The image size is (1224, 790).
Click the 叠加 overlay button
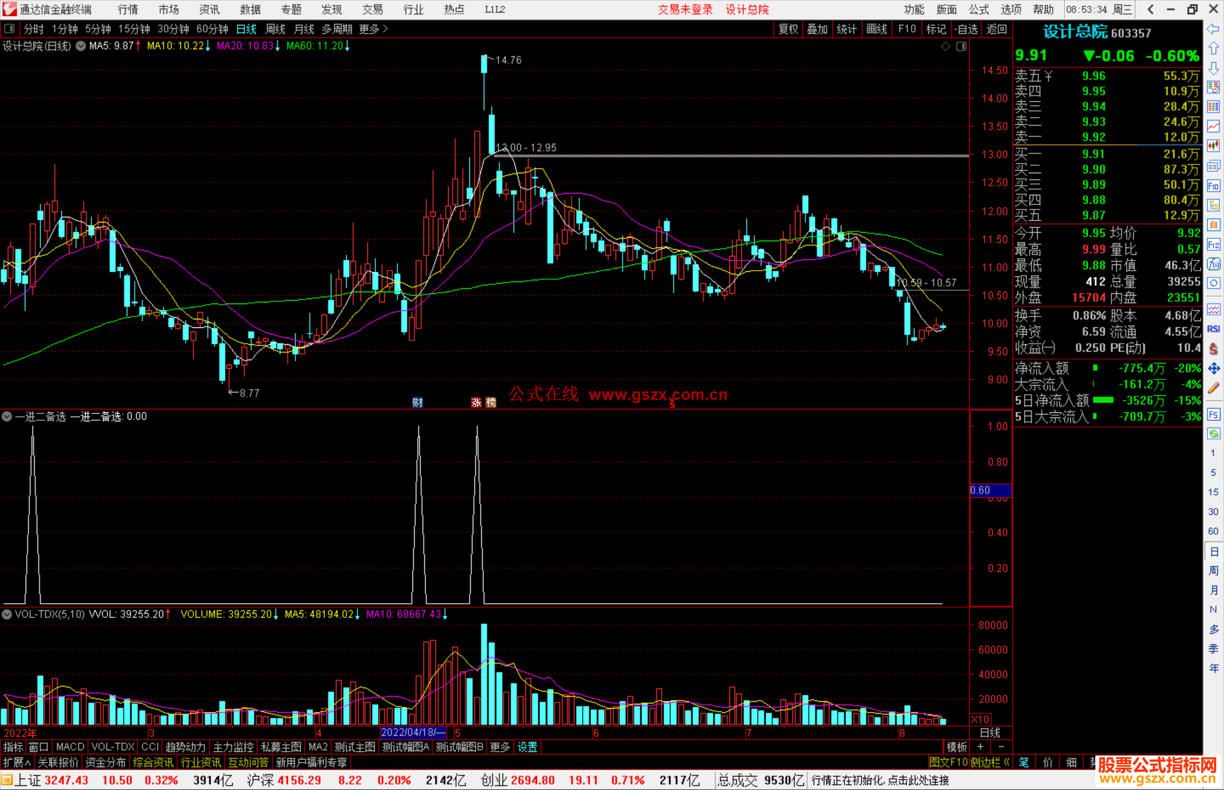(817, 29)
